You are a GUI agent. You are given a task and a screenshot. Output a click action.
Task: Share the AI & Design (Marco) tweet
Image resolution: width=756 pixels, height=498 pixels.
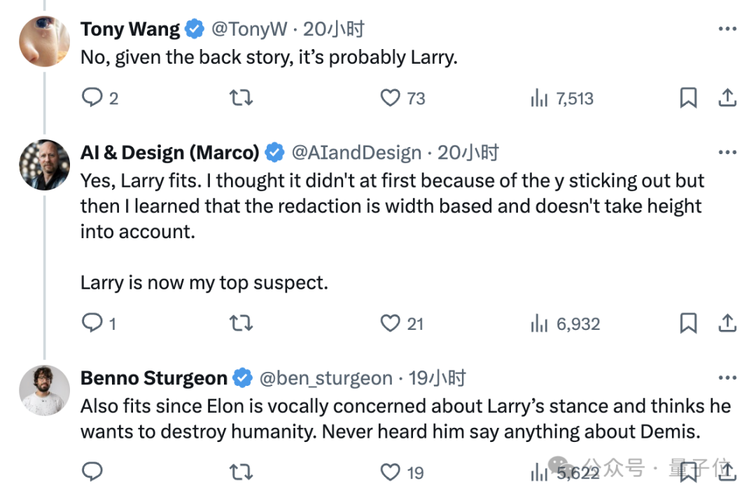[x=728, y=323]
